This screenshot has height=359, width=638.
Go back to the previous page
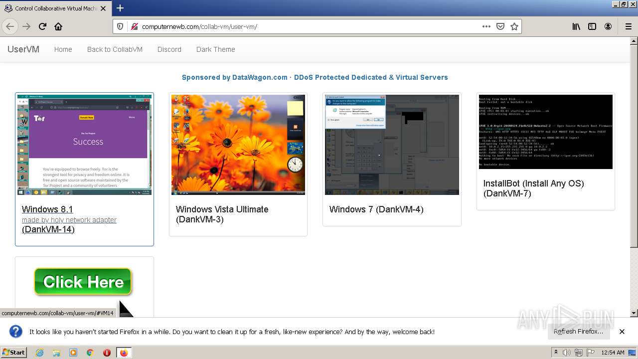point(10,26)
